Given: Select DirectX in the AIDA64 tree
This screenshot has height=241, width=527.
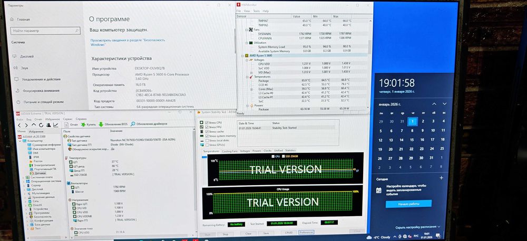Looking at the screenshot, I should pos(35,205).
